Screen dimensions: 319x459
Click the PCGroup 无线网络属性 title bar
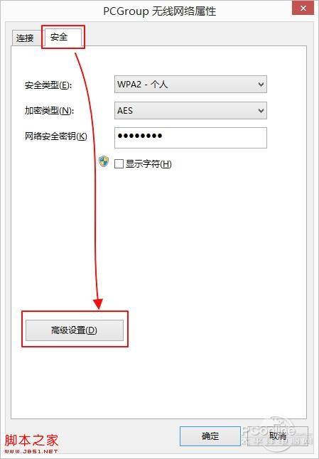(159, 11)
